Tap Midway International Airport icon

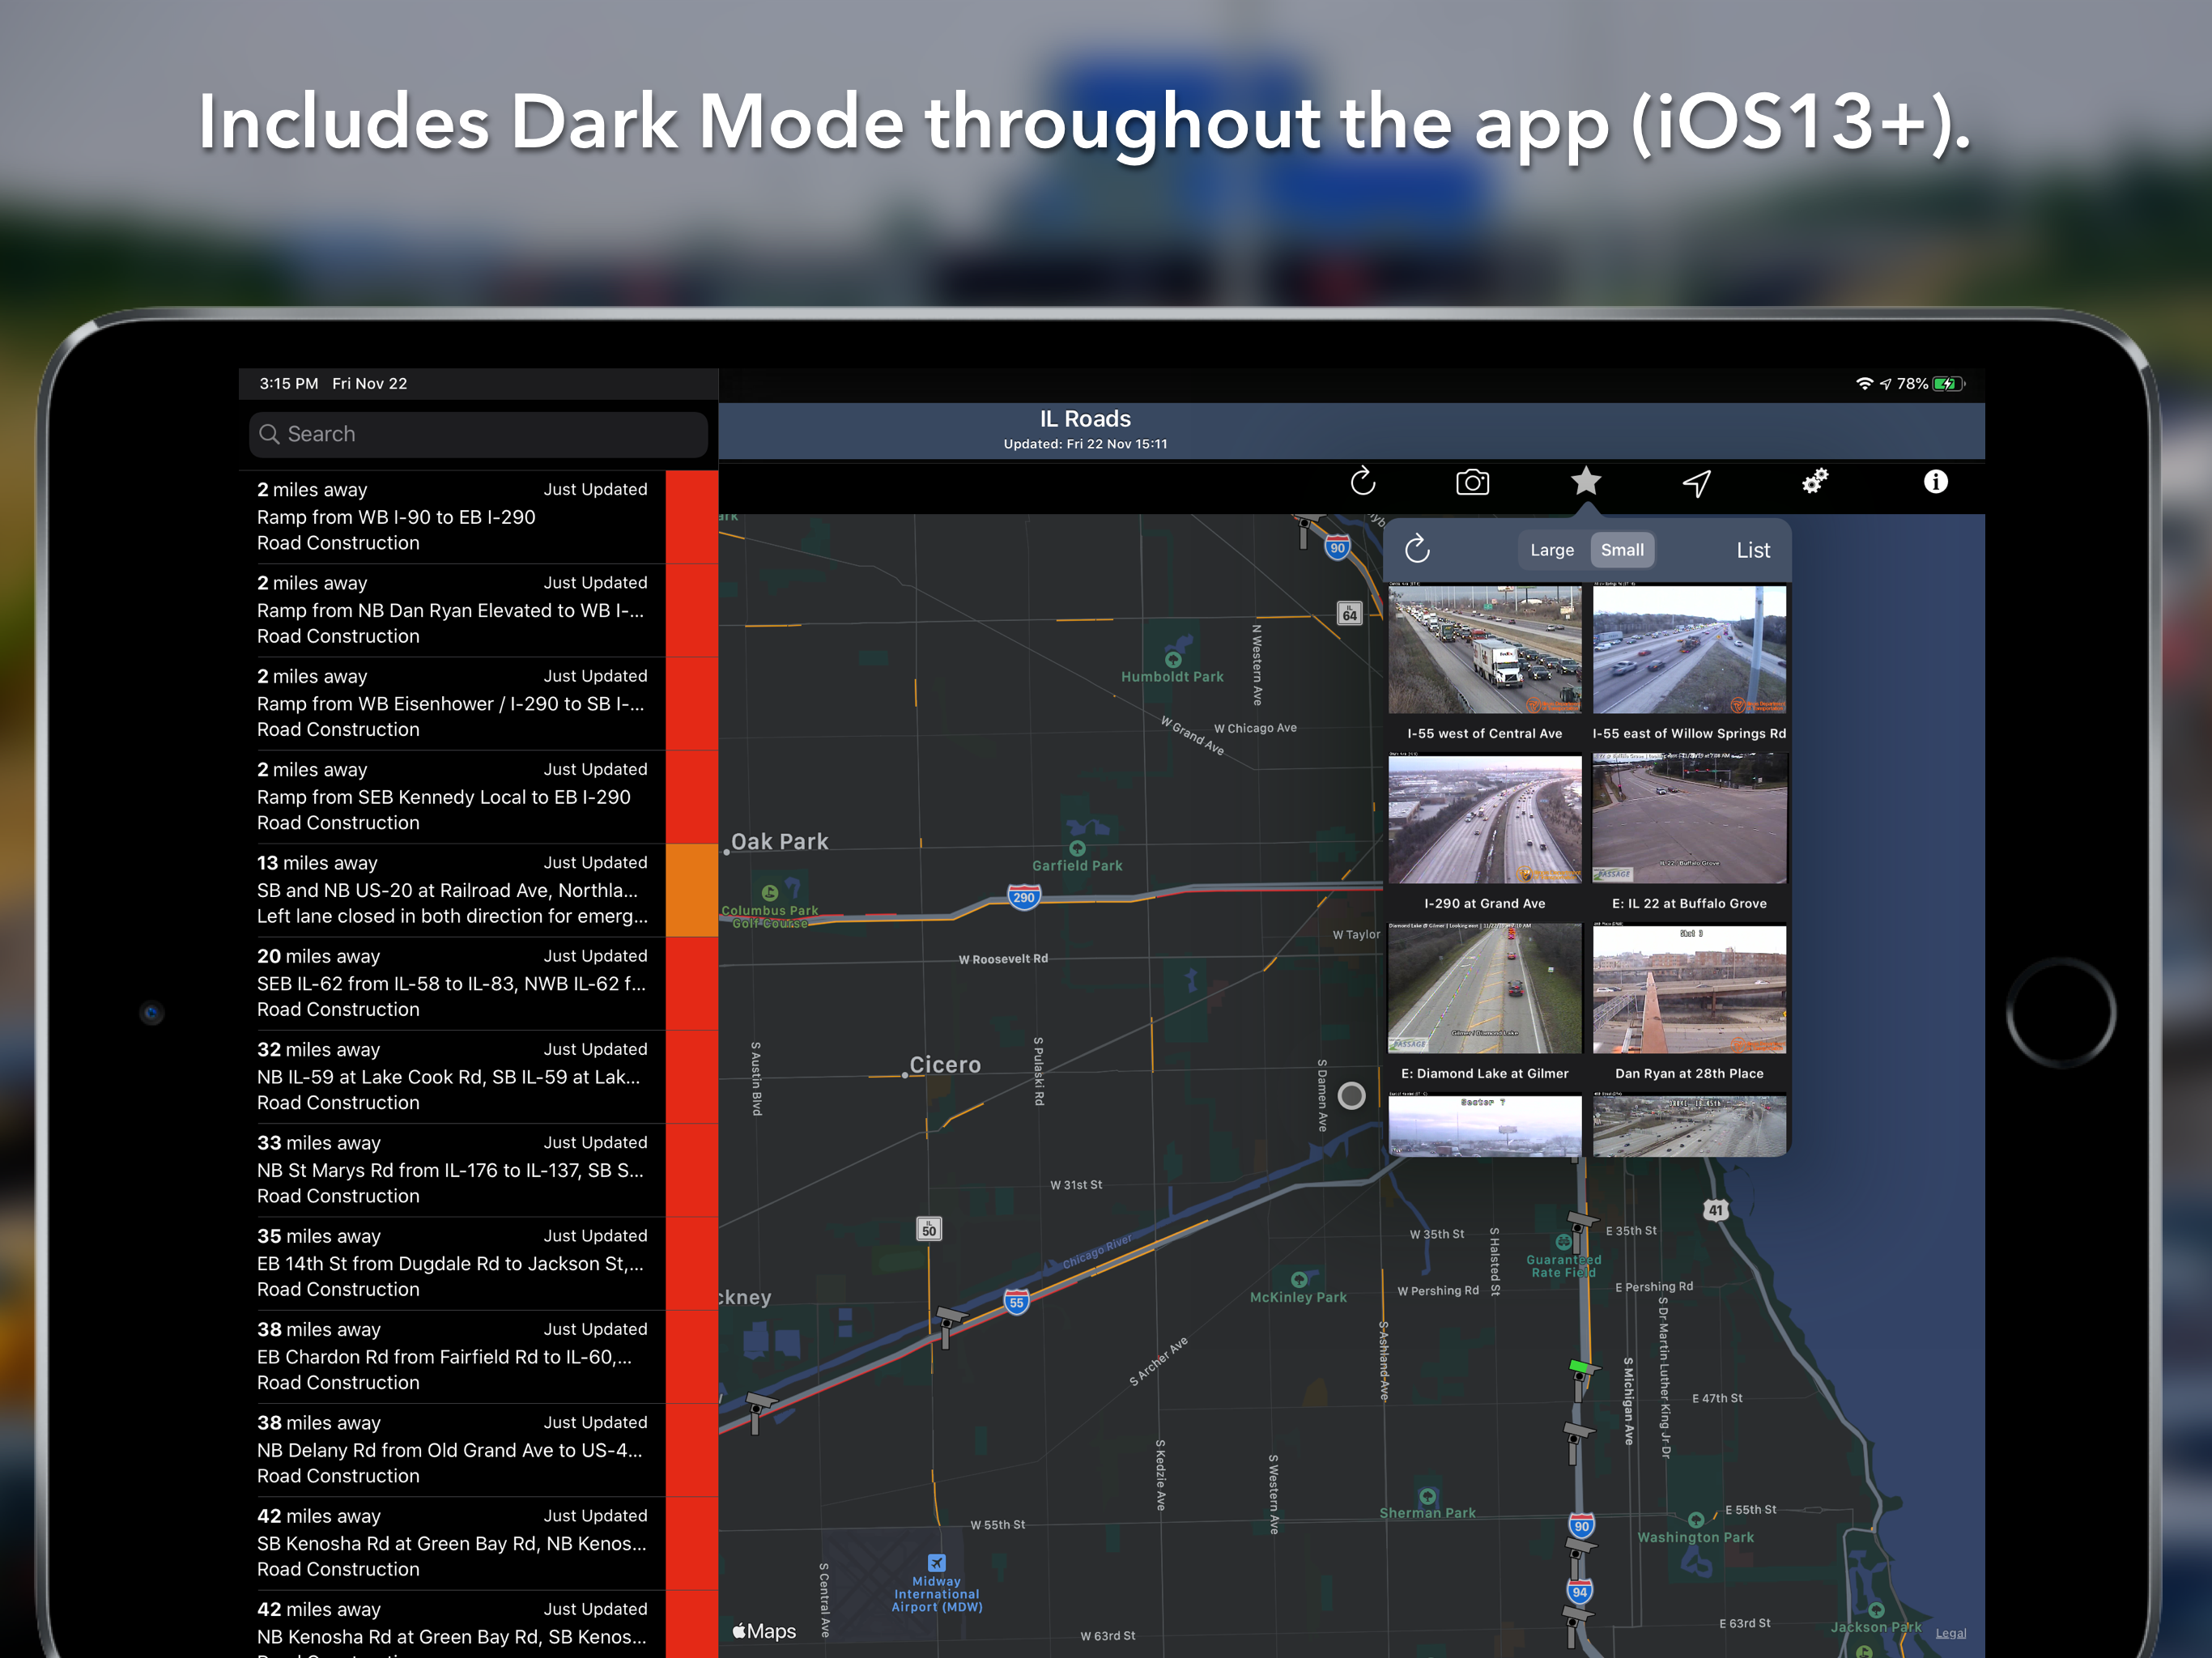click(936, 1562)
